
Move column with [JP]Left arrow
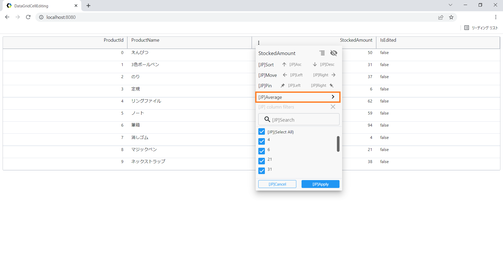click(293, 75)
